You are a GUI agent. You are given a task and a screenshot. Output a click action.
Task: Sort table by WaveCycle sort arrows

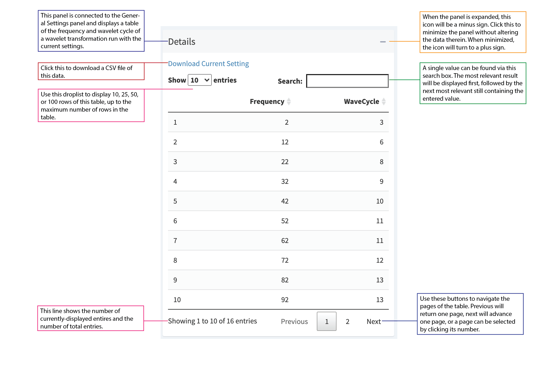pos(384,102)
